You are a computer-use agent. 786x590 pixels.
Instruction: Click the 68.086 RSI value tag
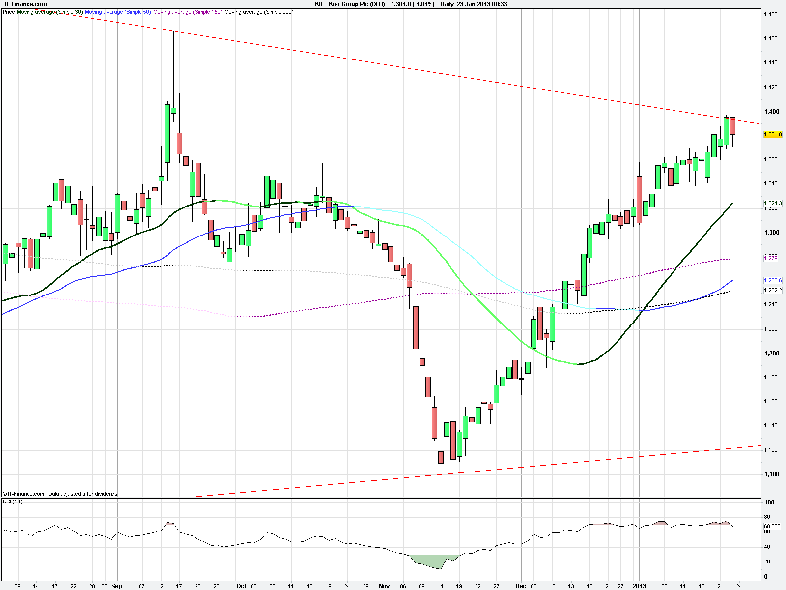[772, 526]
